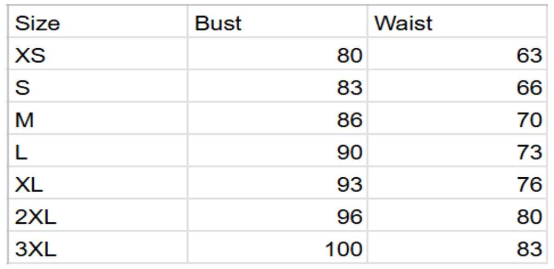Click the bust value 93 cell

click(349, 185)
